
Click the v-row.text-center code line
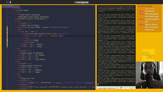(21, 10)
